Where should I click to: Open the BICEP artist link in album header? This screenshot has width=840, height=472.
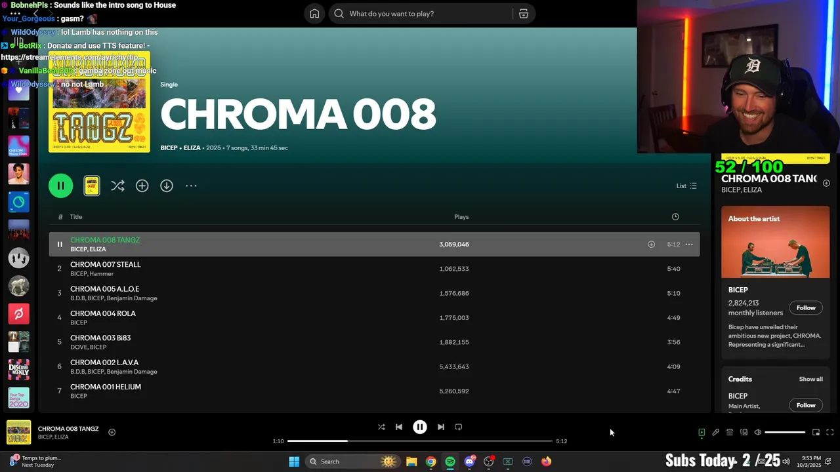169,147
